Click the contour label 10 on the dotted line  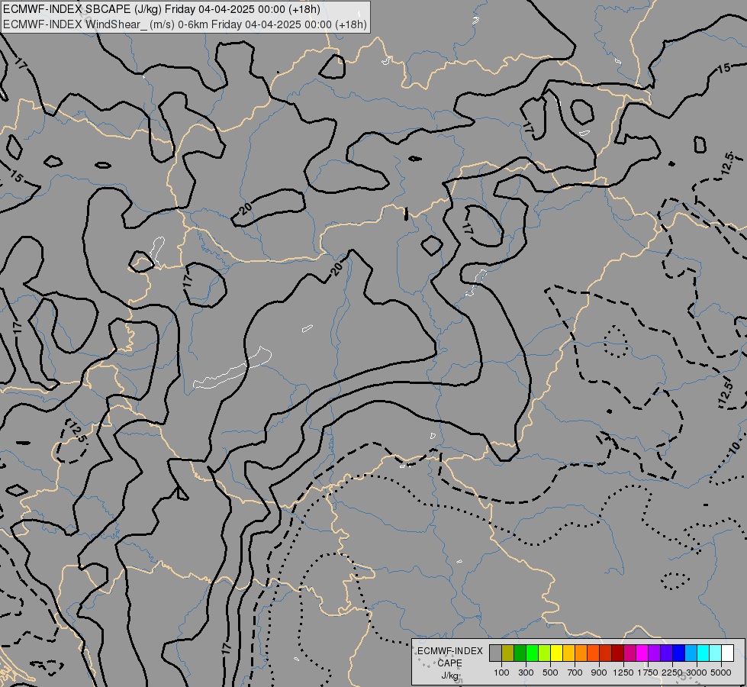coord(734,447)
